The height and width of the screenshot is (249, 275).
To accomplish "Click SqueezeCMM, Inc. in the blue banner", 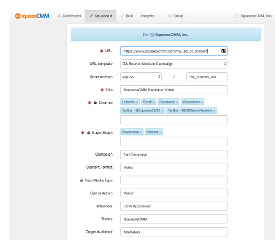I will point(172,35).
